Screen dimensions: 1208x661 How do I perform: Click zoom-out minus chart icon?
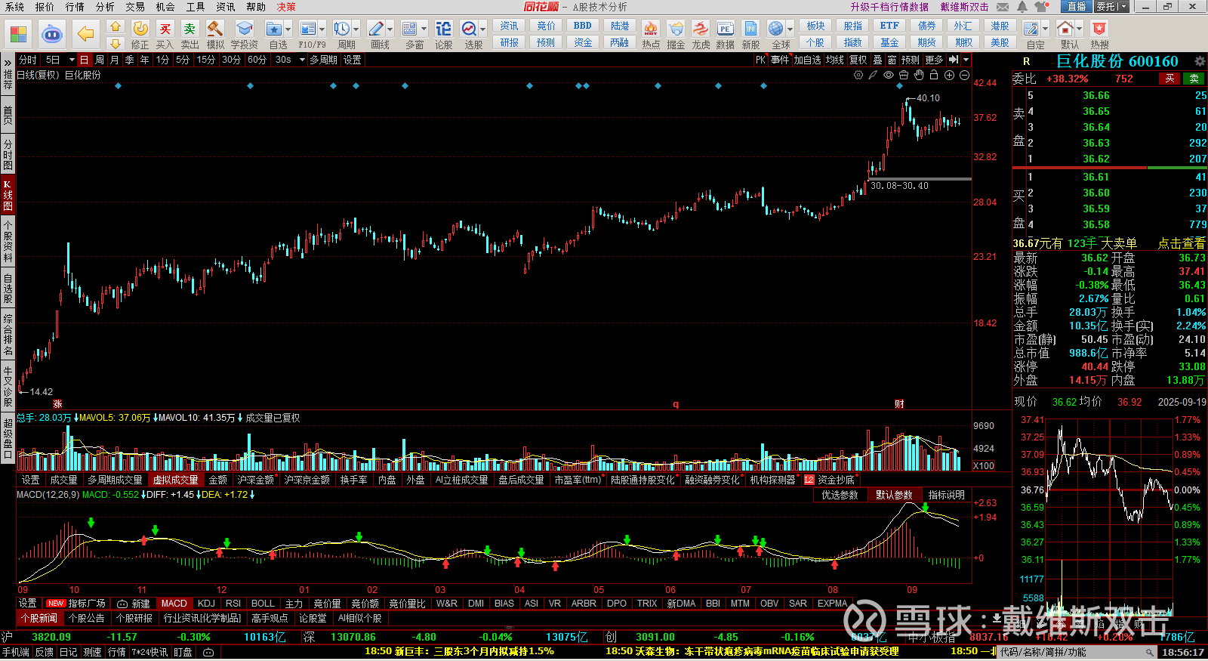coord(964,75)
